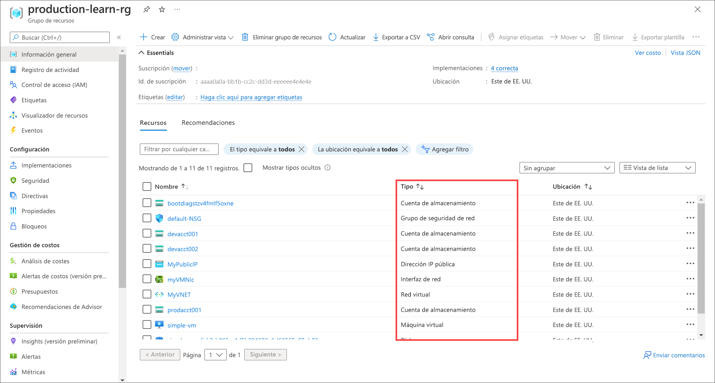Open the Administrar vista dropdown
715x383 pixels.
pos(202,37)
